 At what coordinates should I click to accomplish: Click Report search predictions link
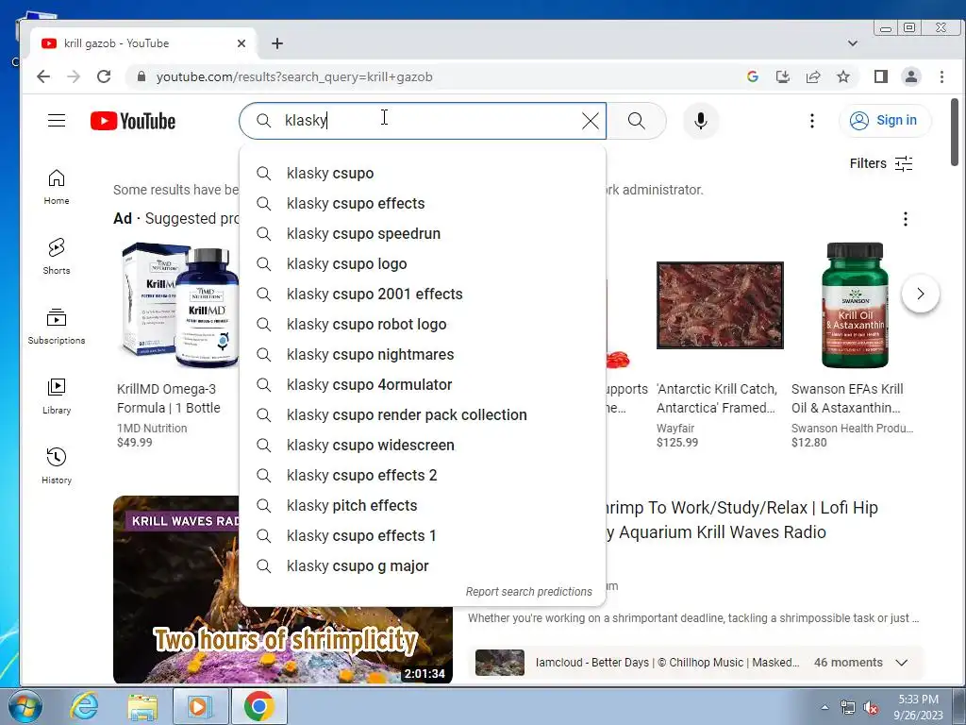click(528, 592)
